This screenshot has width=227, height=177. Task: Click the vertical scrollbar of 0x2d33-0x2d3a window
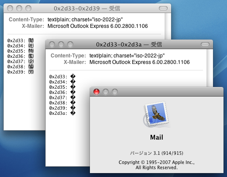click(210, 68)
